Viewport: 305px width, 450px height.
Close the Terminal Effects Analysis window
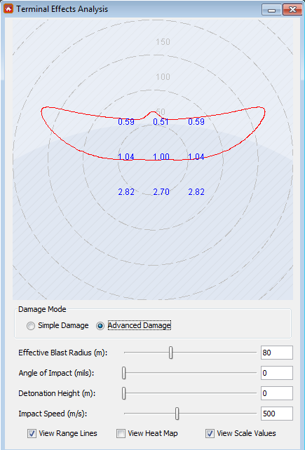(292, 10)
